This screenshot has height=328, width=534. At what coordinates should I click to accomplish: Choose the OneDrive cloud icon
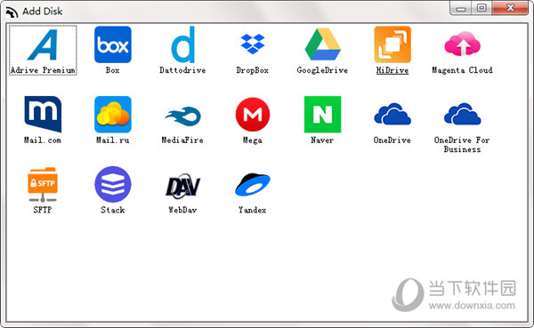[x=392, y=114]
